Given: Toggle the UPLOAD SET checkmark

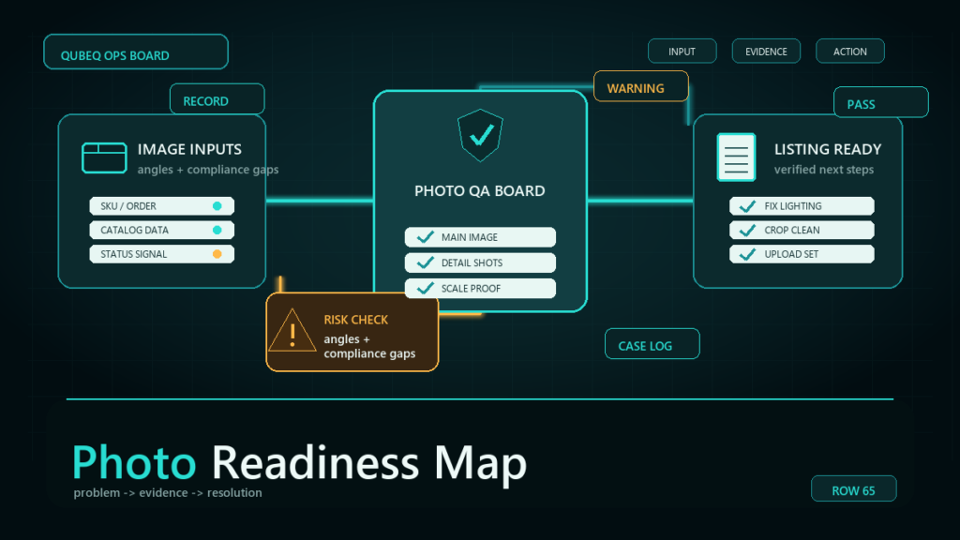Looking at the screenshot, I should pyautogui.click(x=747, y=254).
